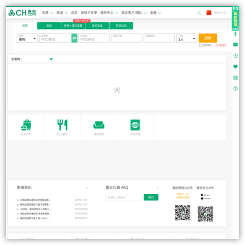The height and width of the screenshot is (245, 245).
Task: Click the Android app download link
Action: (x=206, y=199)
